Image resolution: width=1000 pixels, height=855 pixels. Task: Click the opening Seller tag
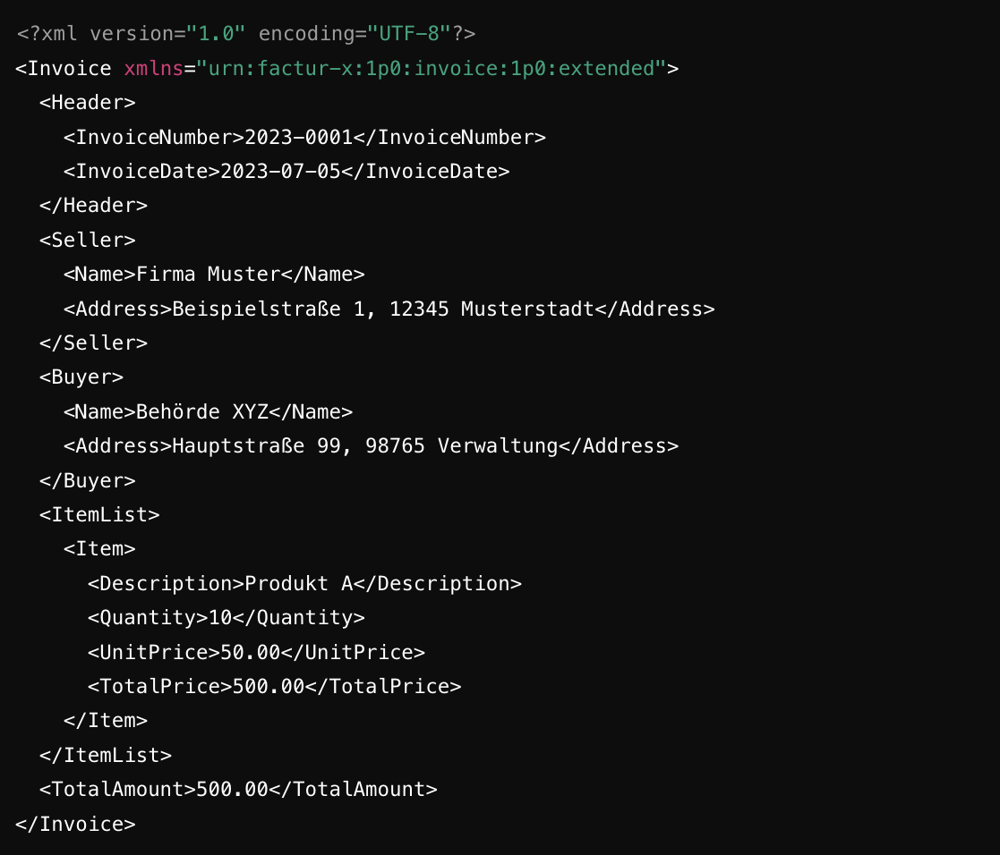point(87,240)
